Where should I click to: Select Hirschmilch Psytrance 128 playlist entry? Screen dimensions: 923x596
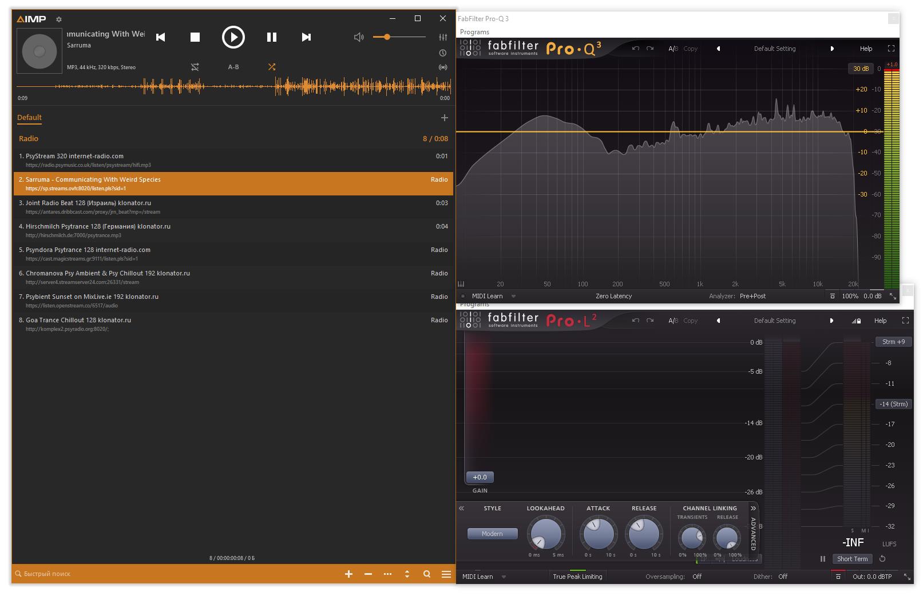click(233, 230)
